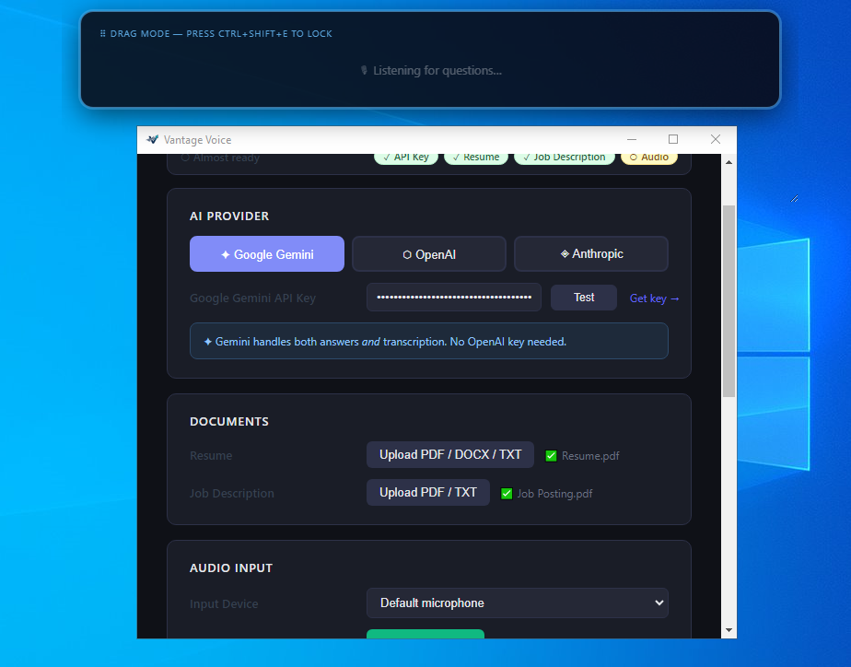851x667 pixels.
Task: Click the vertical scrollbar thumb
Action: click(729, 301)
